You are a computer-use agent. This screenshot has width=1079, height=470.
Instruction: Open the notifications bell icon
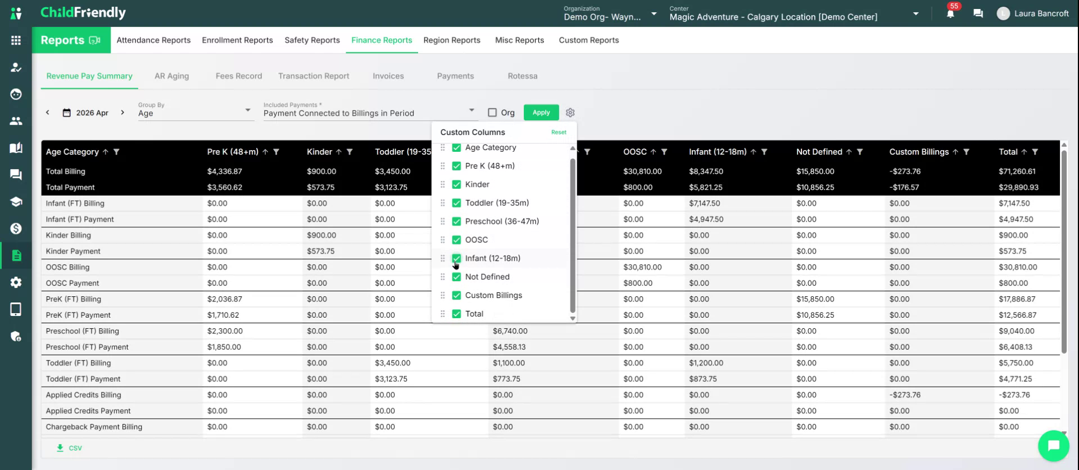[x=950, y=13]
